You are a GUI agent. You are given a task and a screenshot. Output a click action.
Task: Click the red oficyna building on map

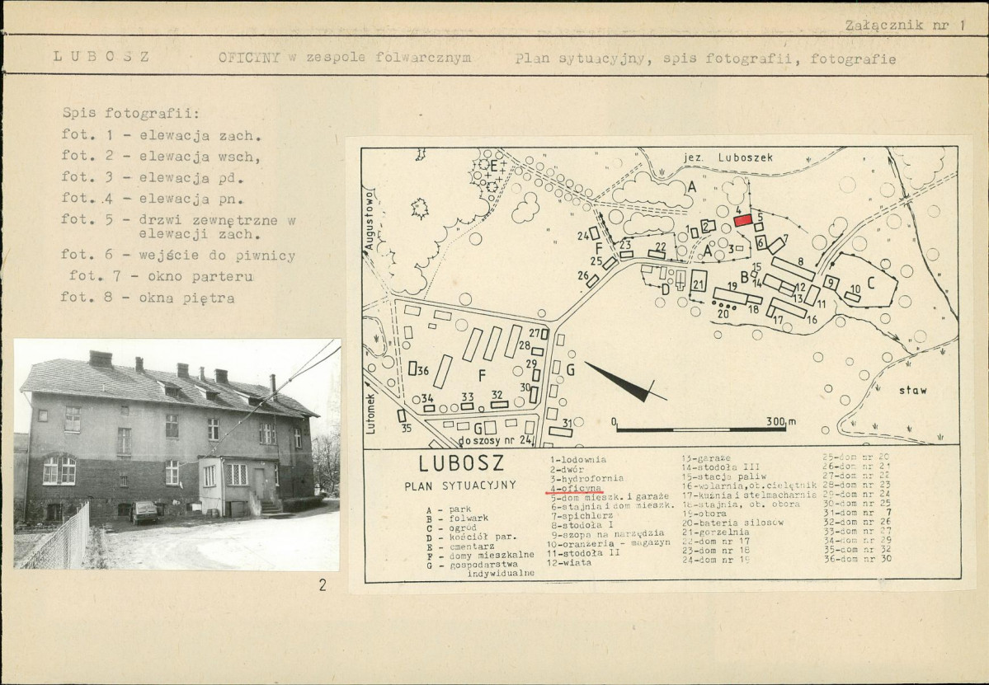[743, 220]
